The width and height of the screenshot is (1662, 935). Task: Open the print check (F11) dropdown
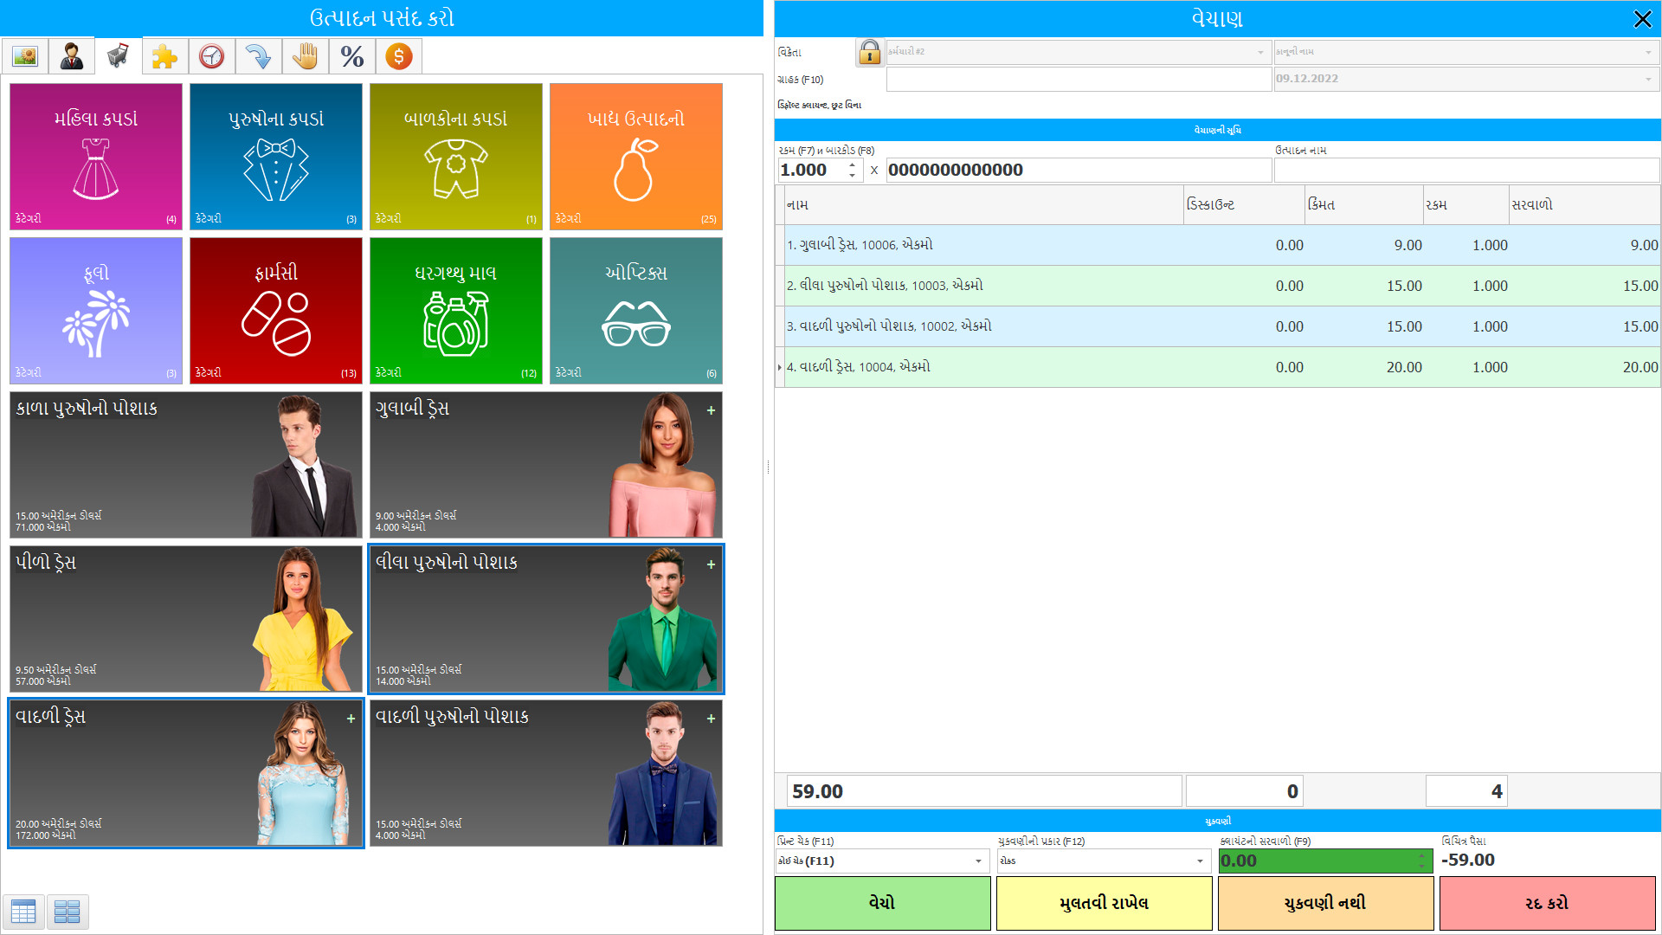881,861
